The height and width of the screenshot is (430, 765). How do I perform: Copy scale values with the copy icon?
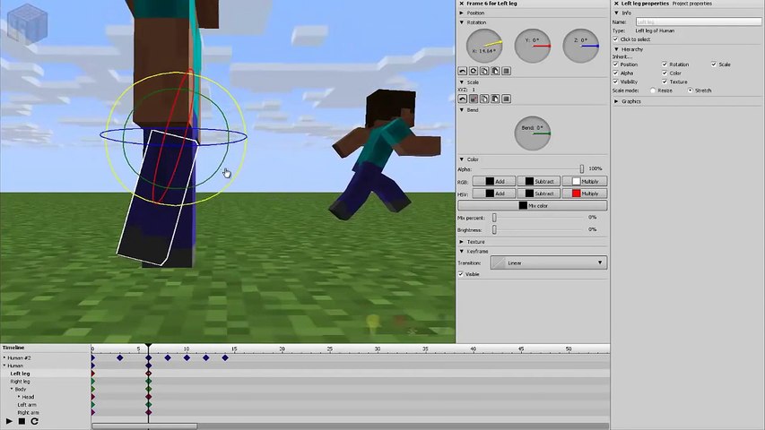484,99
